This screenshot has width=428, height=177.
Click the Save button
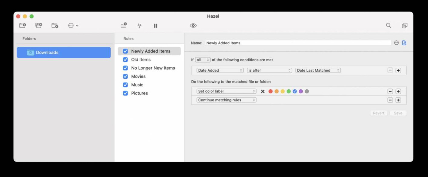(x=398, y=113)
